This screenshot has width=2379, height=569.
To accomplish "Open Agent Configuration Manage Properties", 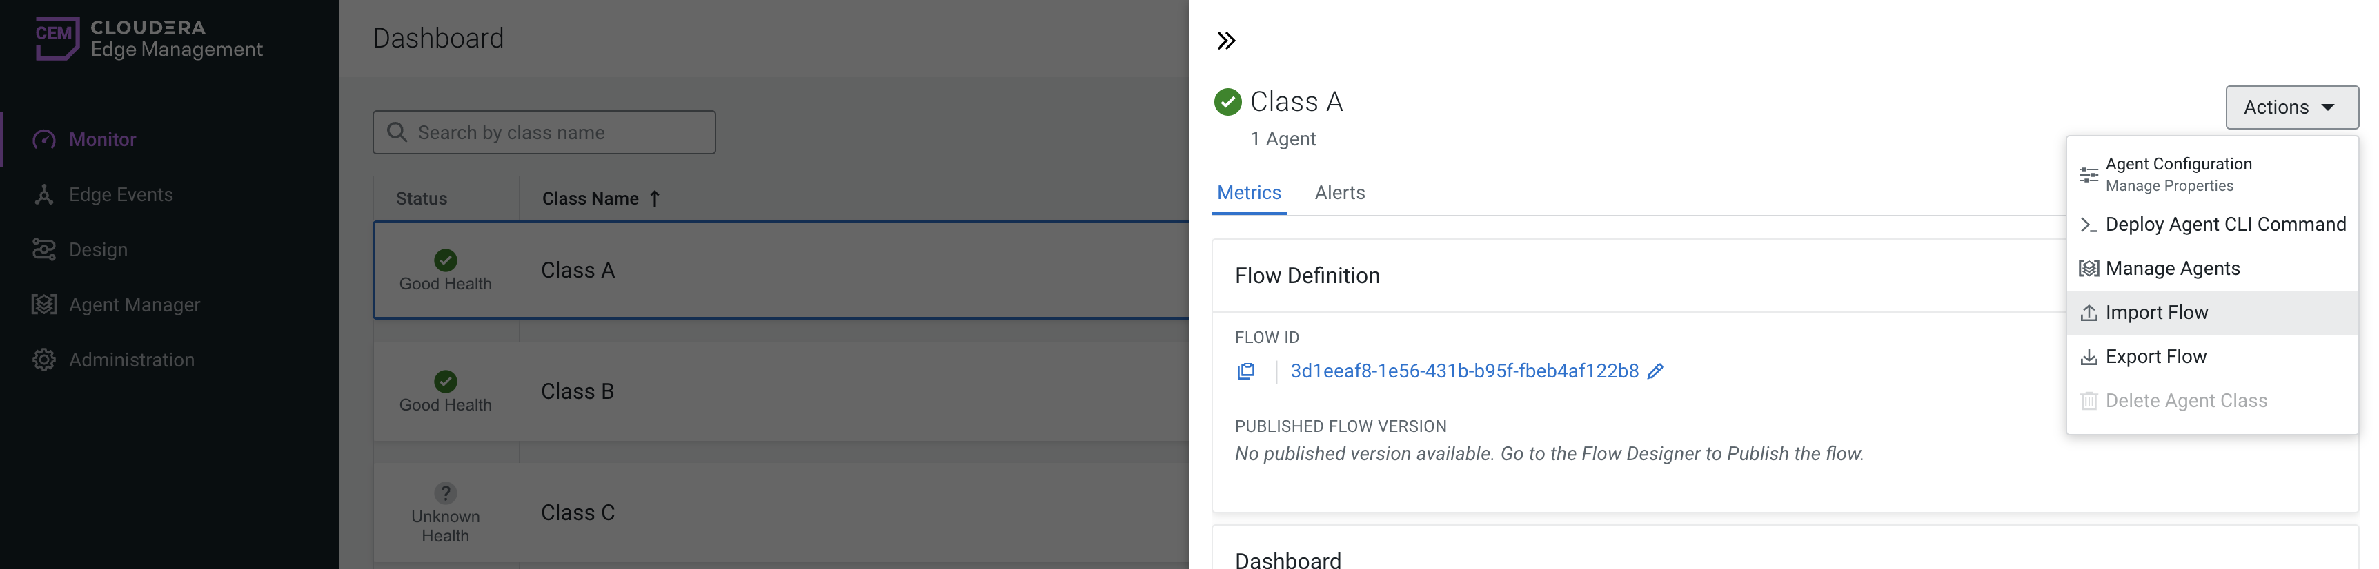I will [2178, 174].
